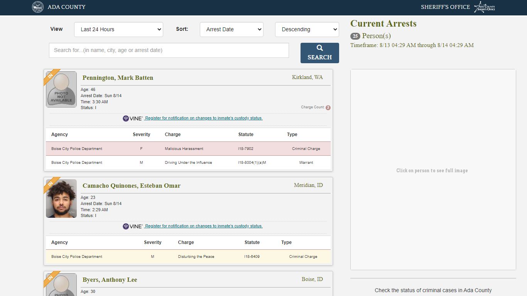Click the Search button
This screenshot has width=527, height=296.
click(320, 53)
